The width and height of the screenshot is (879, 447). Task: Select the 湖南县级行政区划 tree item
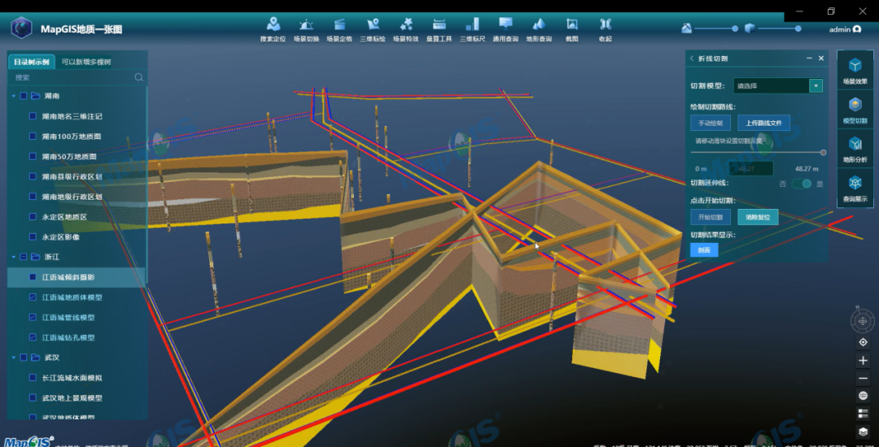[x=72, y=177]
